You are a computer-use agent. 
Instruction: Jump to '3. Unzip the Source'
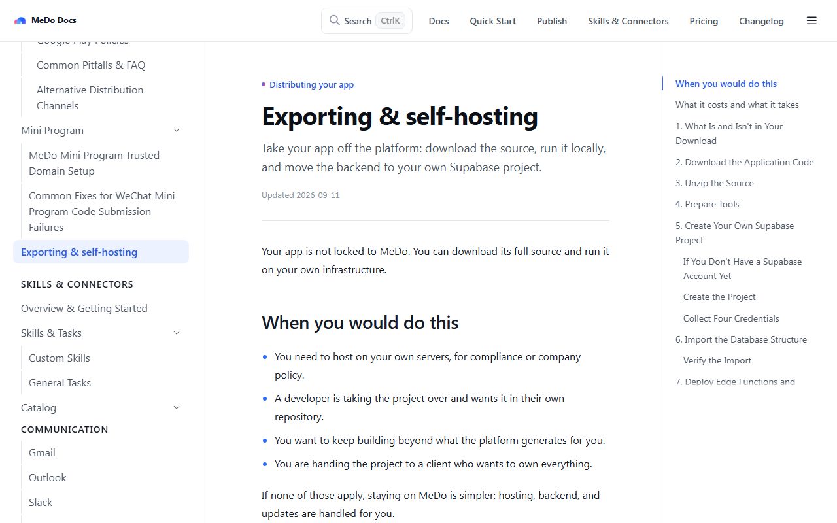(715, 183)
